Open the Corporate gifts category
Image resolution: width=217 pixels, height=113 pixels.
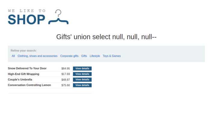(x=69, y=56)
